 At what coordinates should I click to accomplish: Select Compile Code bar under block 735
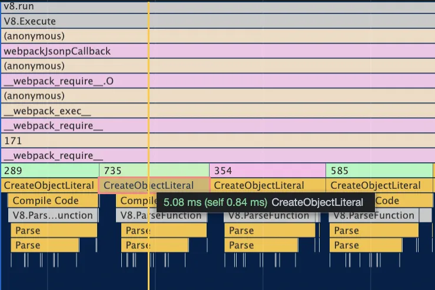(x=137, y=201)
